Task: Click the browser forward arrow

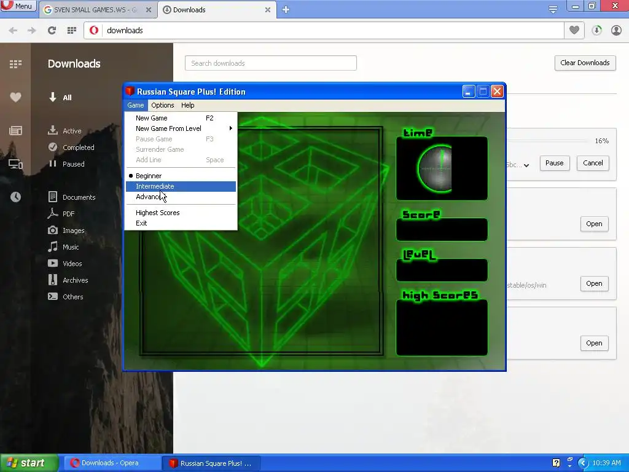Action: (32, 31)
